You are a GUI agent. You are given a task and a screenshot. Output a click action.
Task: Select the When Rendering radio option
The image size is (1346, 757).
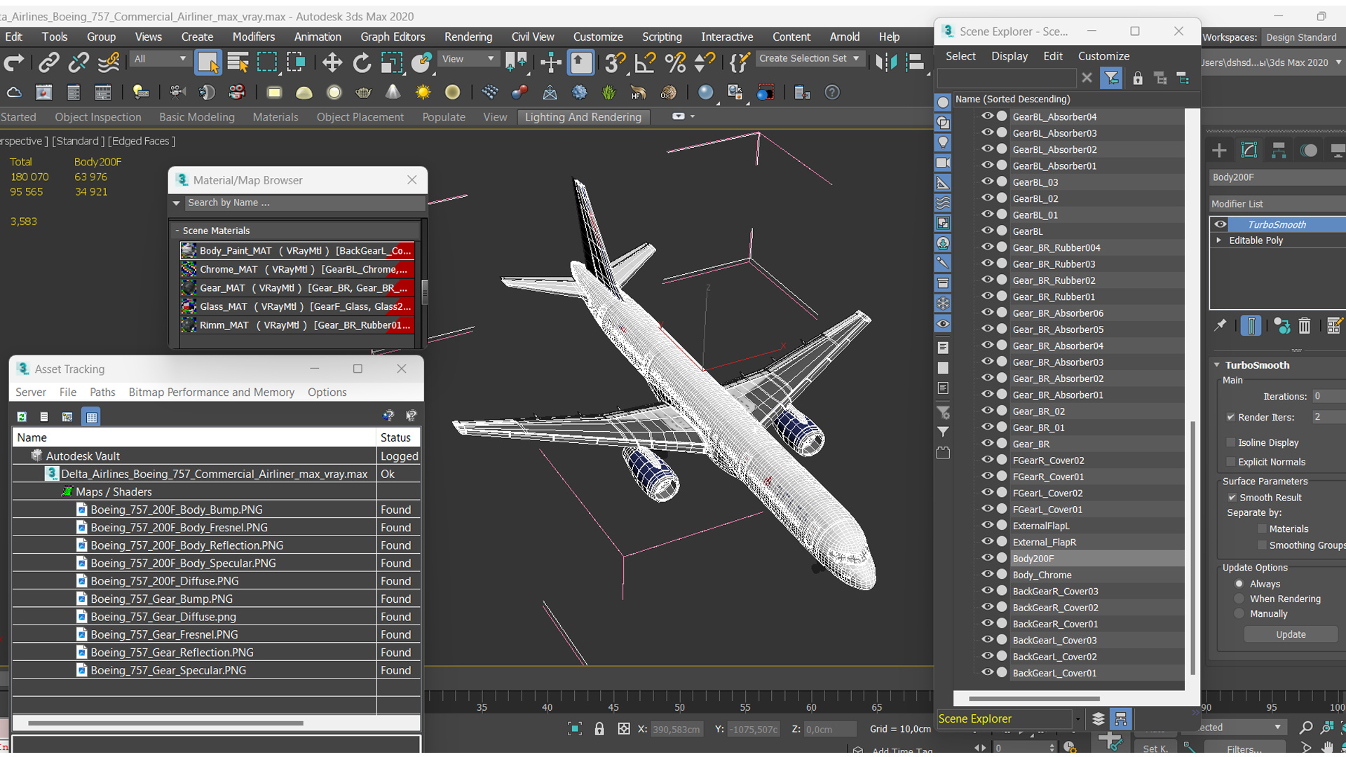point(1239,599)
